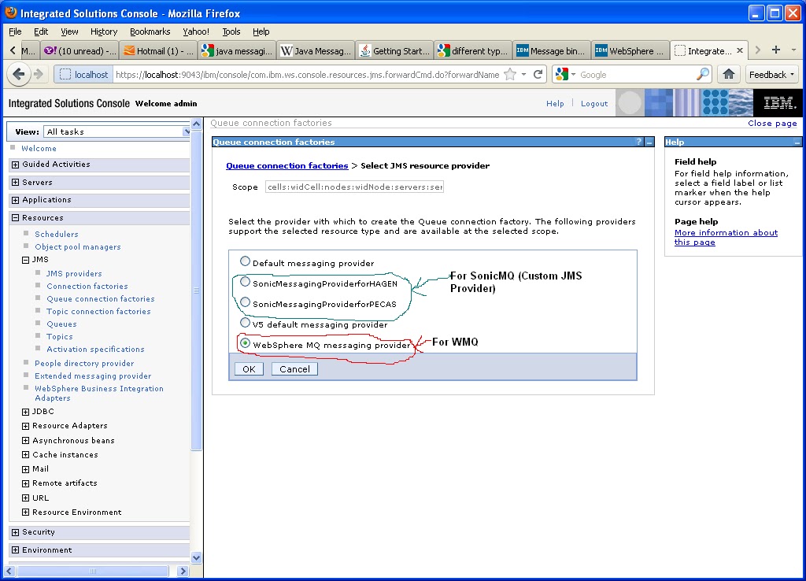Bookmark the page with the star icon

pos(510,75)
